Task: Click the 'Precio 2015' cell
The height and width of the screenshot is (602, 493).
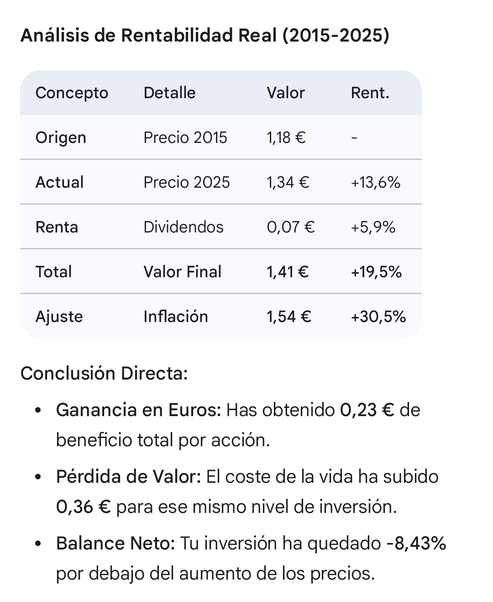Action: (x=185, y=137)
